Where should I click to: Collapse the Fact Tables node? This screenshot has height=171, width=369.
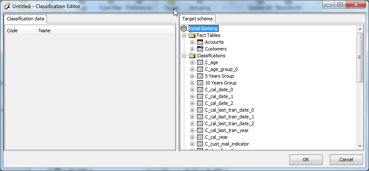184,35
